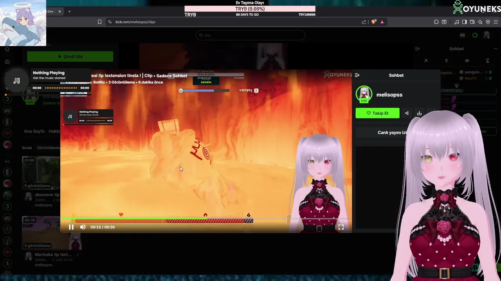This screenshot has width=501, height=281.
Task: Click the hourglass icon in chat toolbar
Action: point(488,61)
